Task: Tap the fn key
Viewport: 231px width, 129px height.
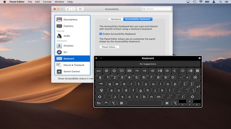Action: (x=99, y=103)
